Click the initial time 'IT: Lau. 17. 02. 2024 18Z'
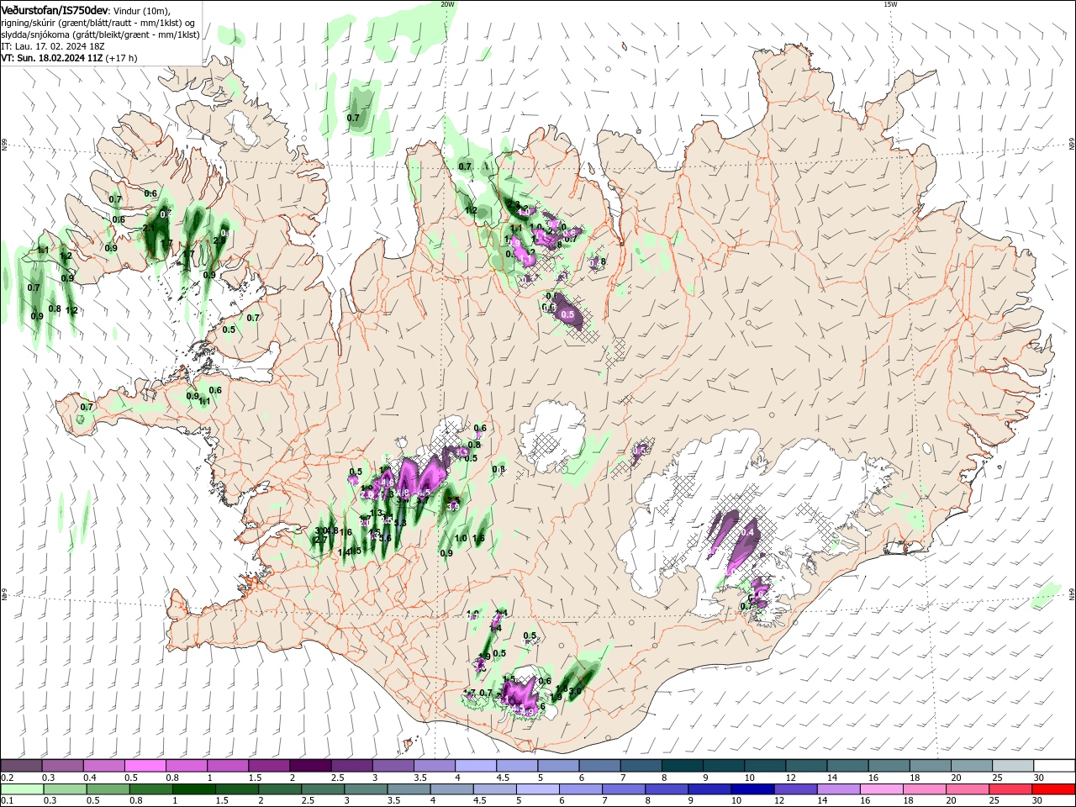Screen dimensions: 1076x807 tap(53, 46)
